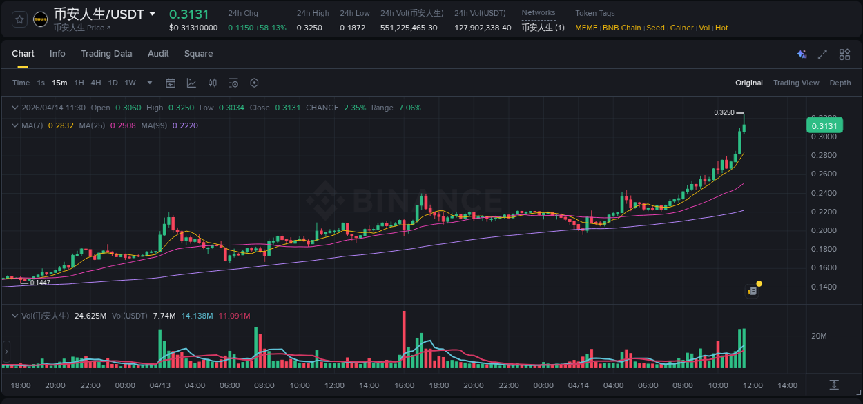Viewport: 863px width, 404px height.
Task: Open the chart style selector icon
Action: click(191, 83)
